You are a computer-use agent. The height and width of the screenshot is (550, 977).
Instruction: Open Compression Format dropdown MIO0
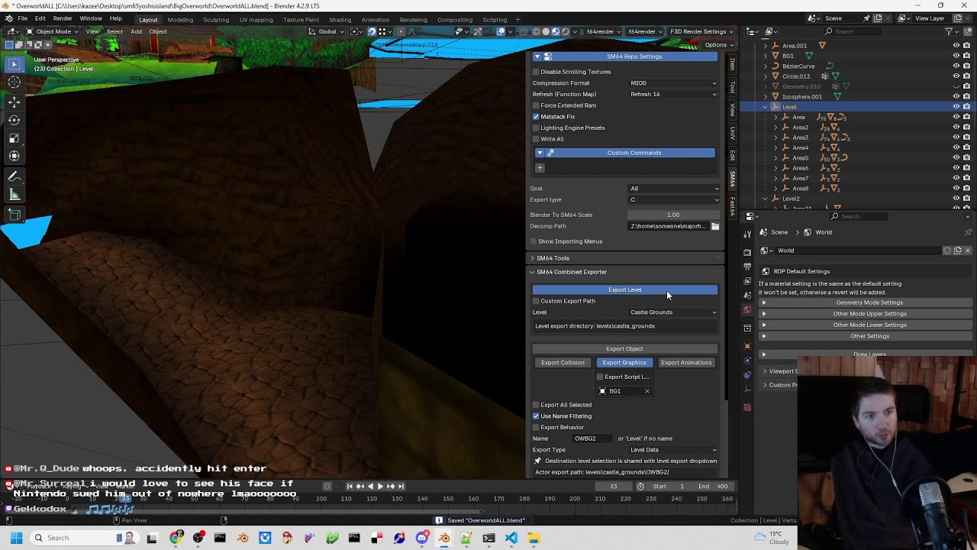[x=673, y=83]
